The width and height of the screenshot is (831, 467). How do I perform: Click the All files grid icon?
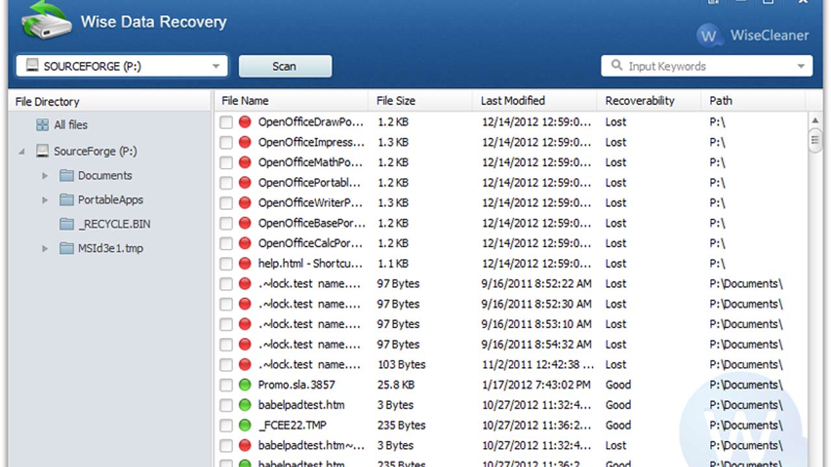[42, 125]
